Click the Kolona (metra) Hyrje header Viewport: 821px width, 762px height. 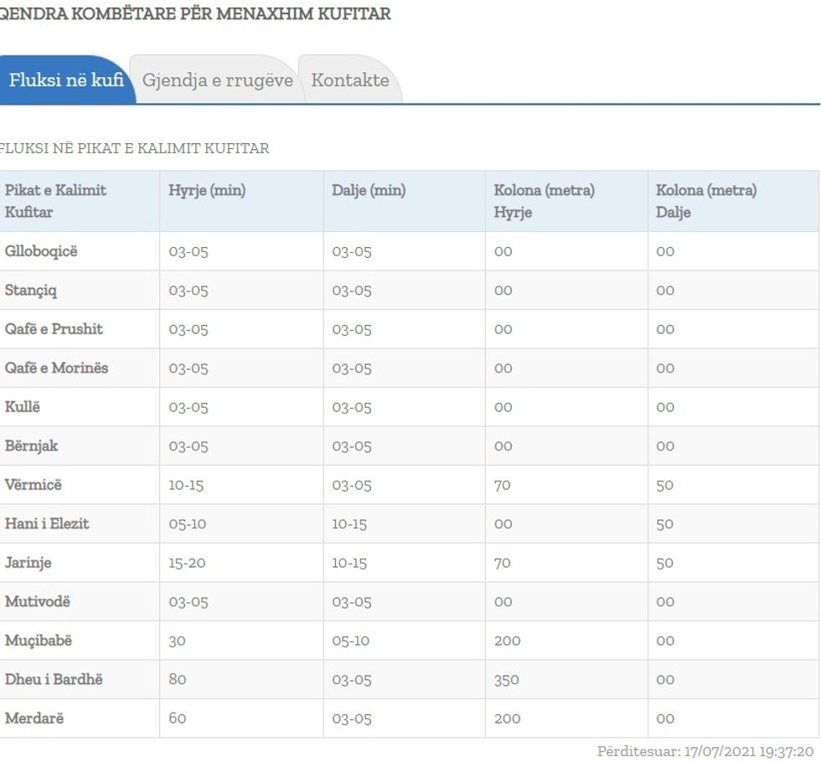coord(544,201)
